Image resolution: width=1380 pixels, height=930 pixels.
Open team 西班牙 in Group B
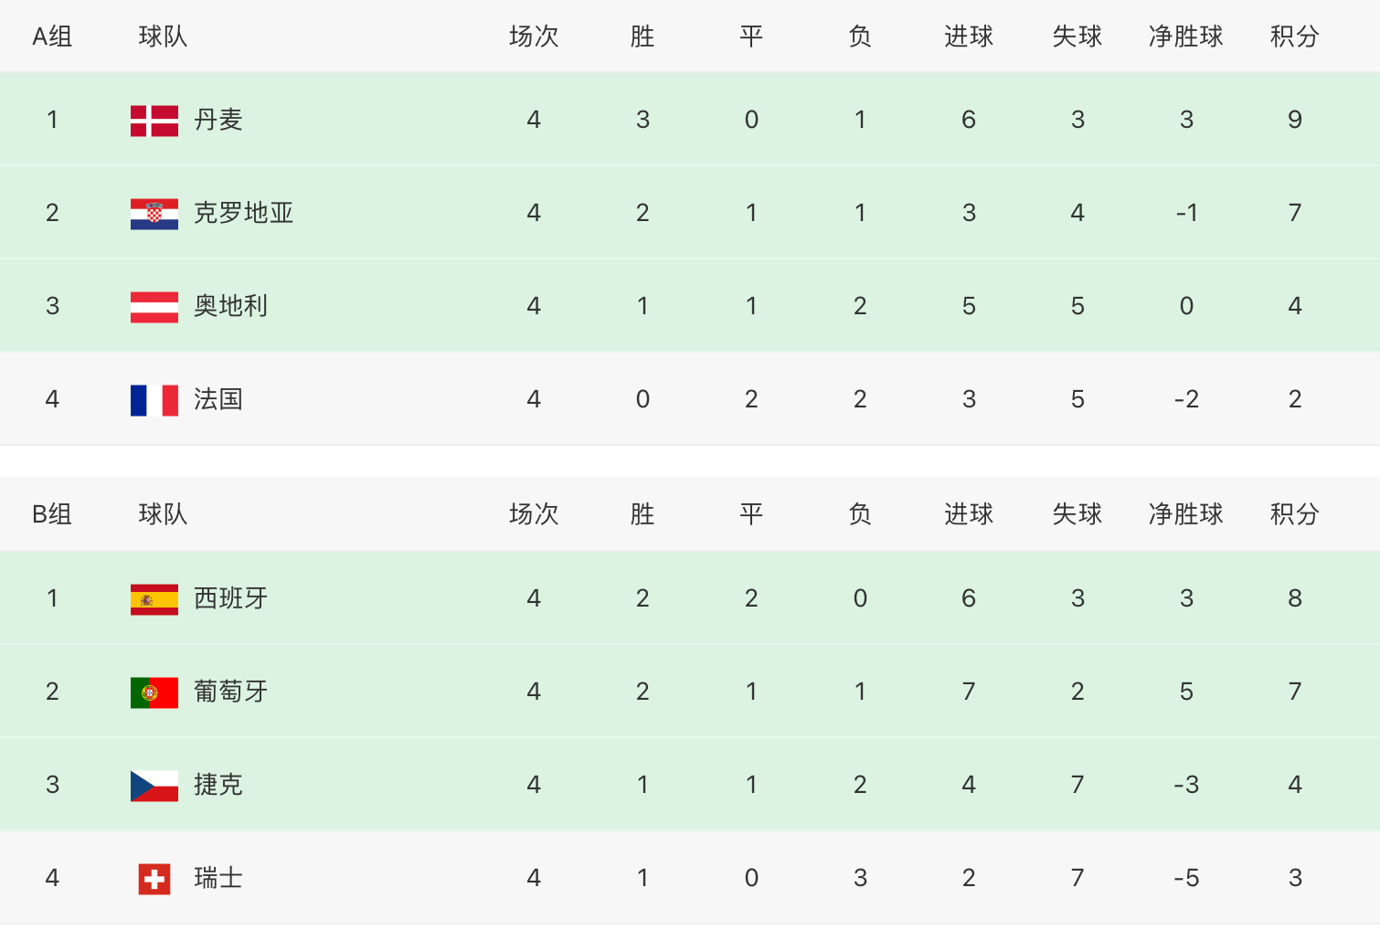(x=230, y=598)
